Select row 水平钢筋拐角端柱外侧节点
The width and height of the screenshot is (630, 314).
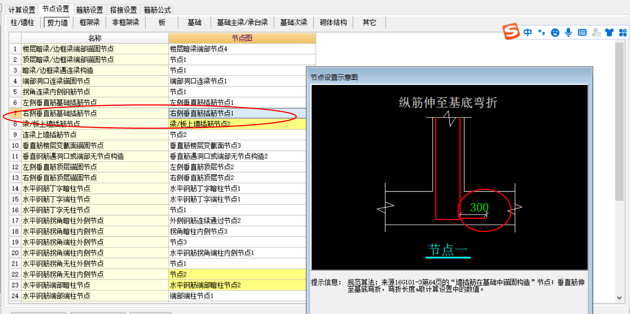coord(95,242)
